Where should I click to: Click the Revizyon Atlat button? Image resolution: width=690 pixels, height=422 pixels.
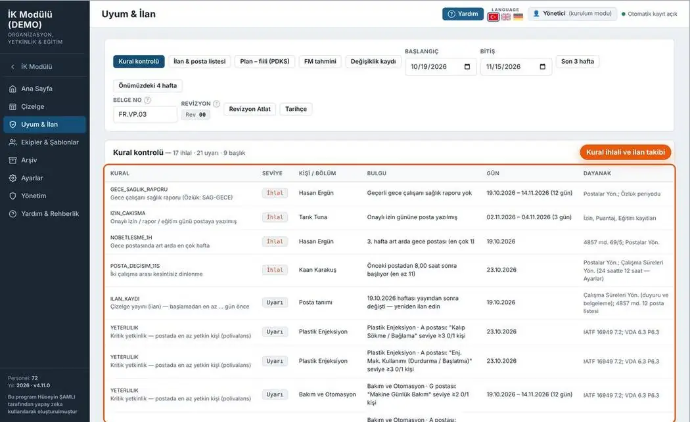pos(250,109)
